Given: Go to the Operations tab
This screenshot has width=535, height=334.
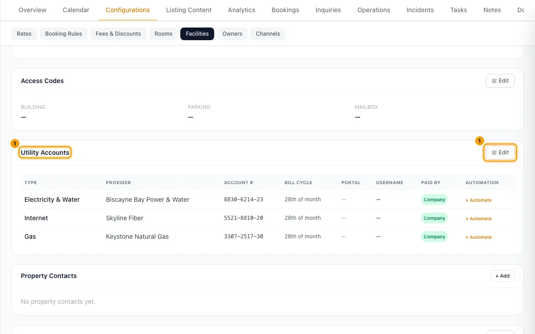Looking at the screenshot, I should point(374,10).
